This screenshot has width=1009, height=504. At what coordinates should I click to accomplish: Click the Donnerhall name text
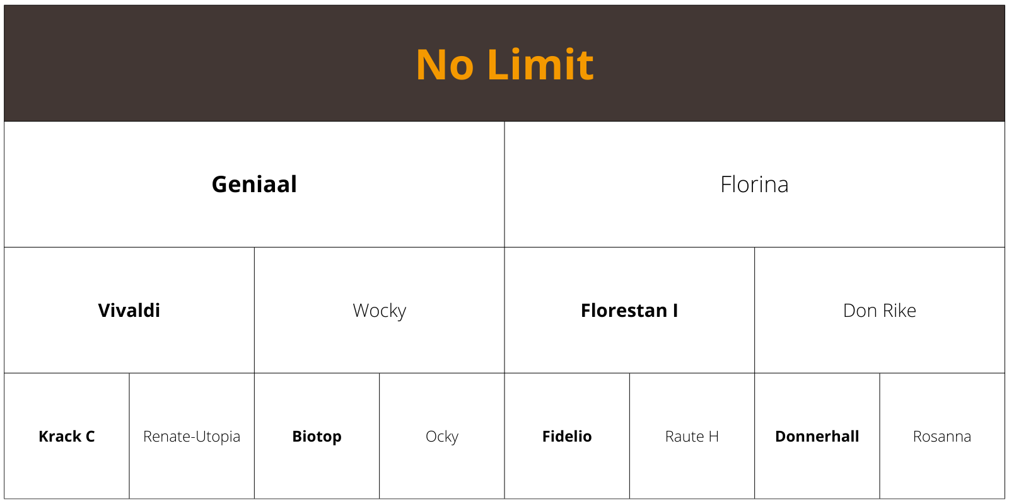point(817,436)
